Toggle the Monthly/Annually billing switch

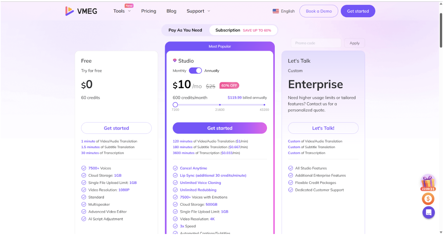[195, 71]
